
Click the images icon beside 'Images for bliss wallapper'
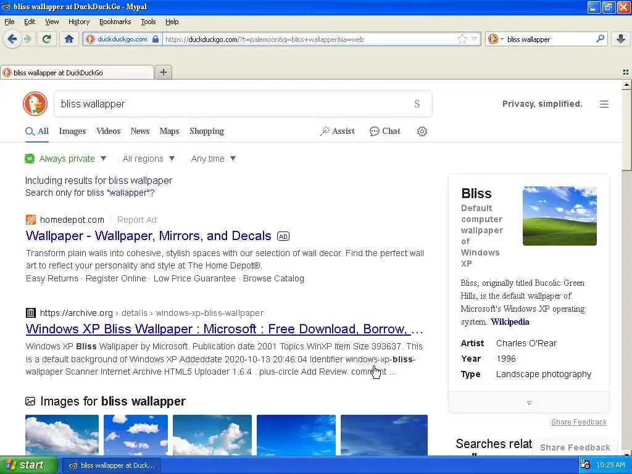30,401
